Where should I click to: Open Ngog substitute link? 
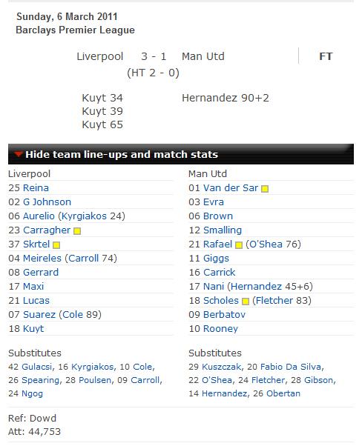click(x=32, y=393)
